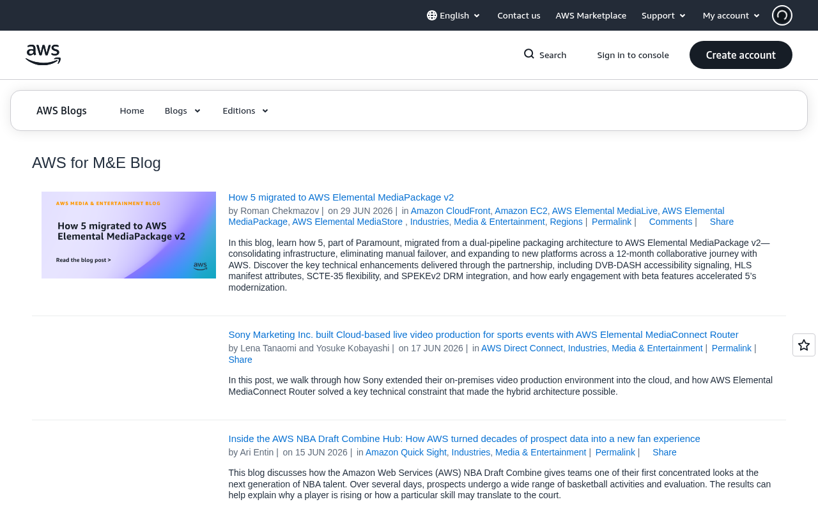Click the MediaPackage v2 post thumbnail image
Viewport: 818px width, 511px height.
[x=128, y=235]
